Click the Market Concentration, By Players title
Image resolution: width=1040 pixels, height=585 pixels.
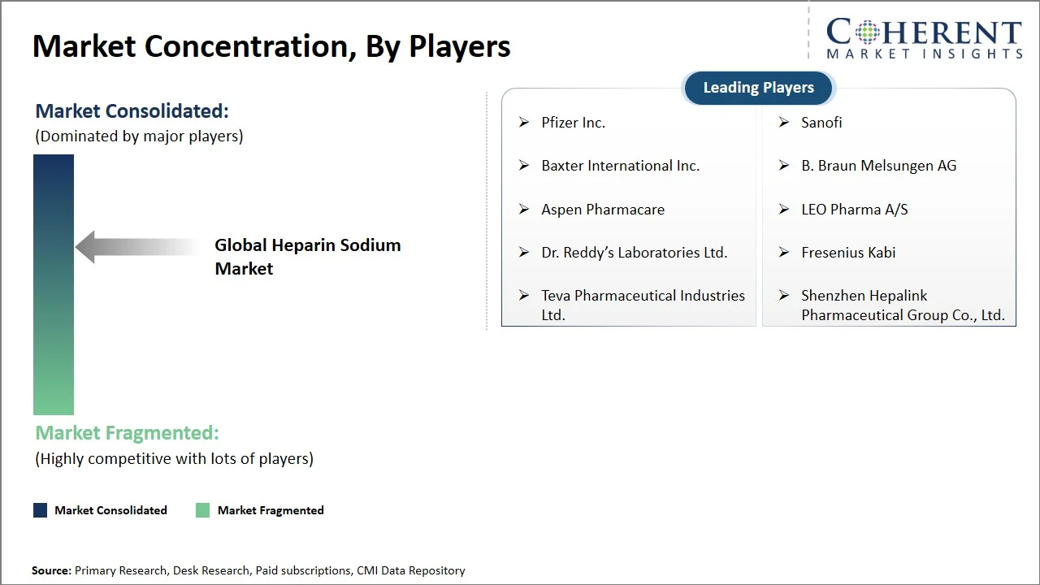coord(271,46)
